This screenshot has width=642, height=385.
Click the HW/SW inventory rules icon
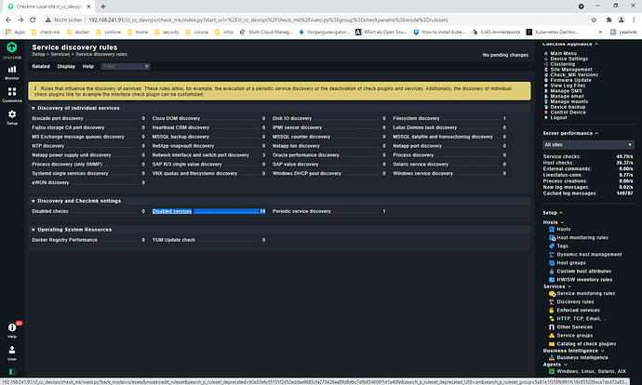(x=552, y=279)
